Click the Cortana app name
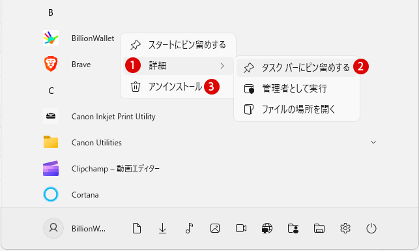419x251 pixels. (85, 195)
